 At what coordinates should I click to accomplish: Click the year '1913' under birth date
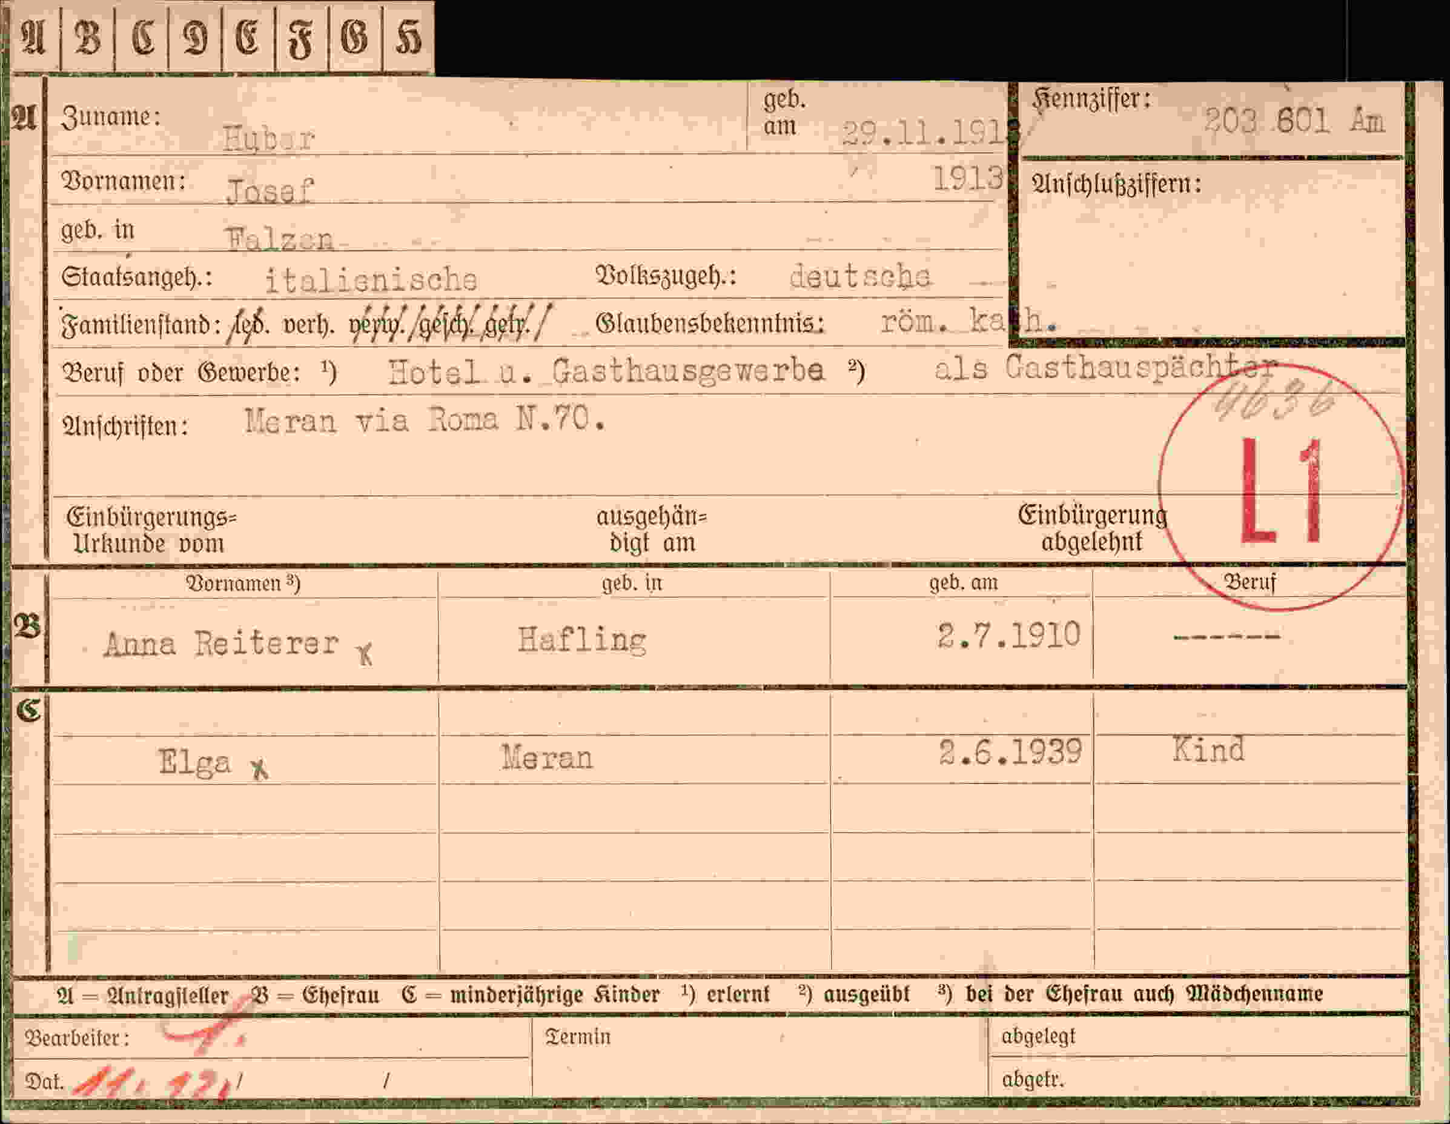(967, 178)
